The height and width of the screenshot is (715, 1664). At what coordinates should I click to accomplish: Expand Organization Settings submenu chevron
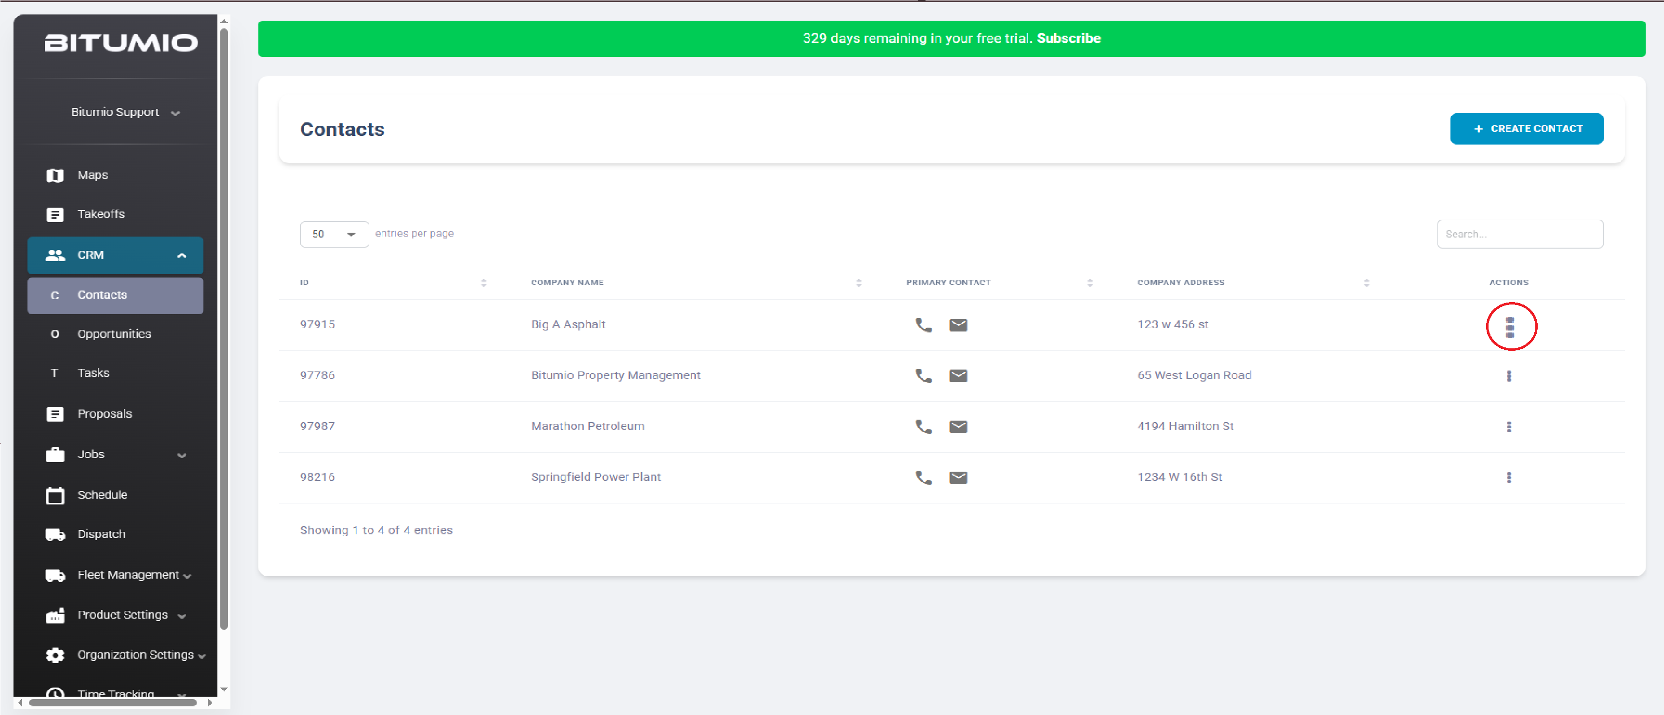202,656
